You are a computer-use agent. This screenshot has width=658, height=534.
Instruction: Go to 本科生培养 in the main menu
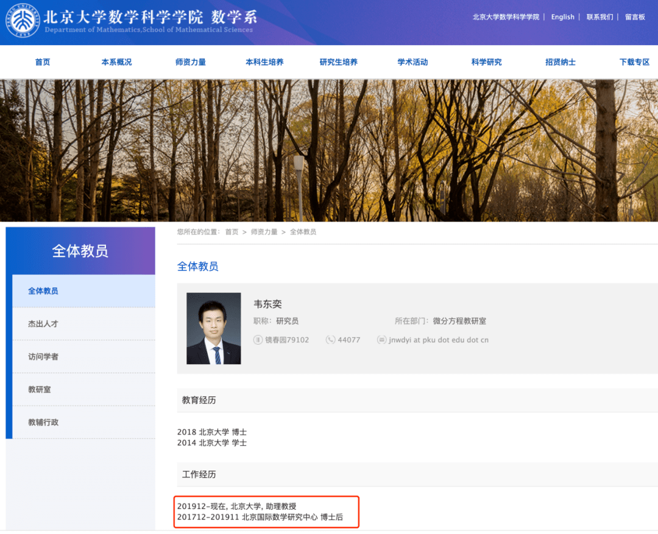[264, 62]
